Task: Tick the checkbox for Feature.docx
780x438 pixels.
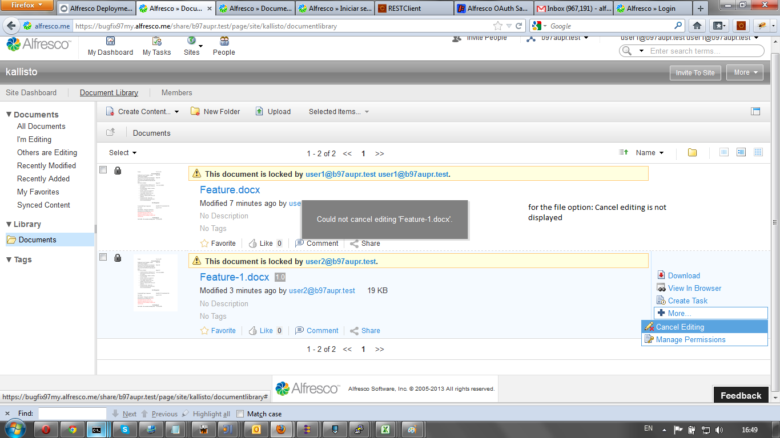Action: click(103, 170)
